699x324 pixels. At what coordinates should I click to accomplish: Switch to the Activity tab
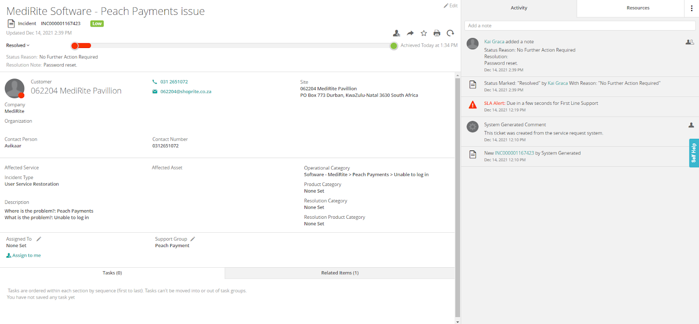(x=519, y=8)
